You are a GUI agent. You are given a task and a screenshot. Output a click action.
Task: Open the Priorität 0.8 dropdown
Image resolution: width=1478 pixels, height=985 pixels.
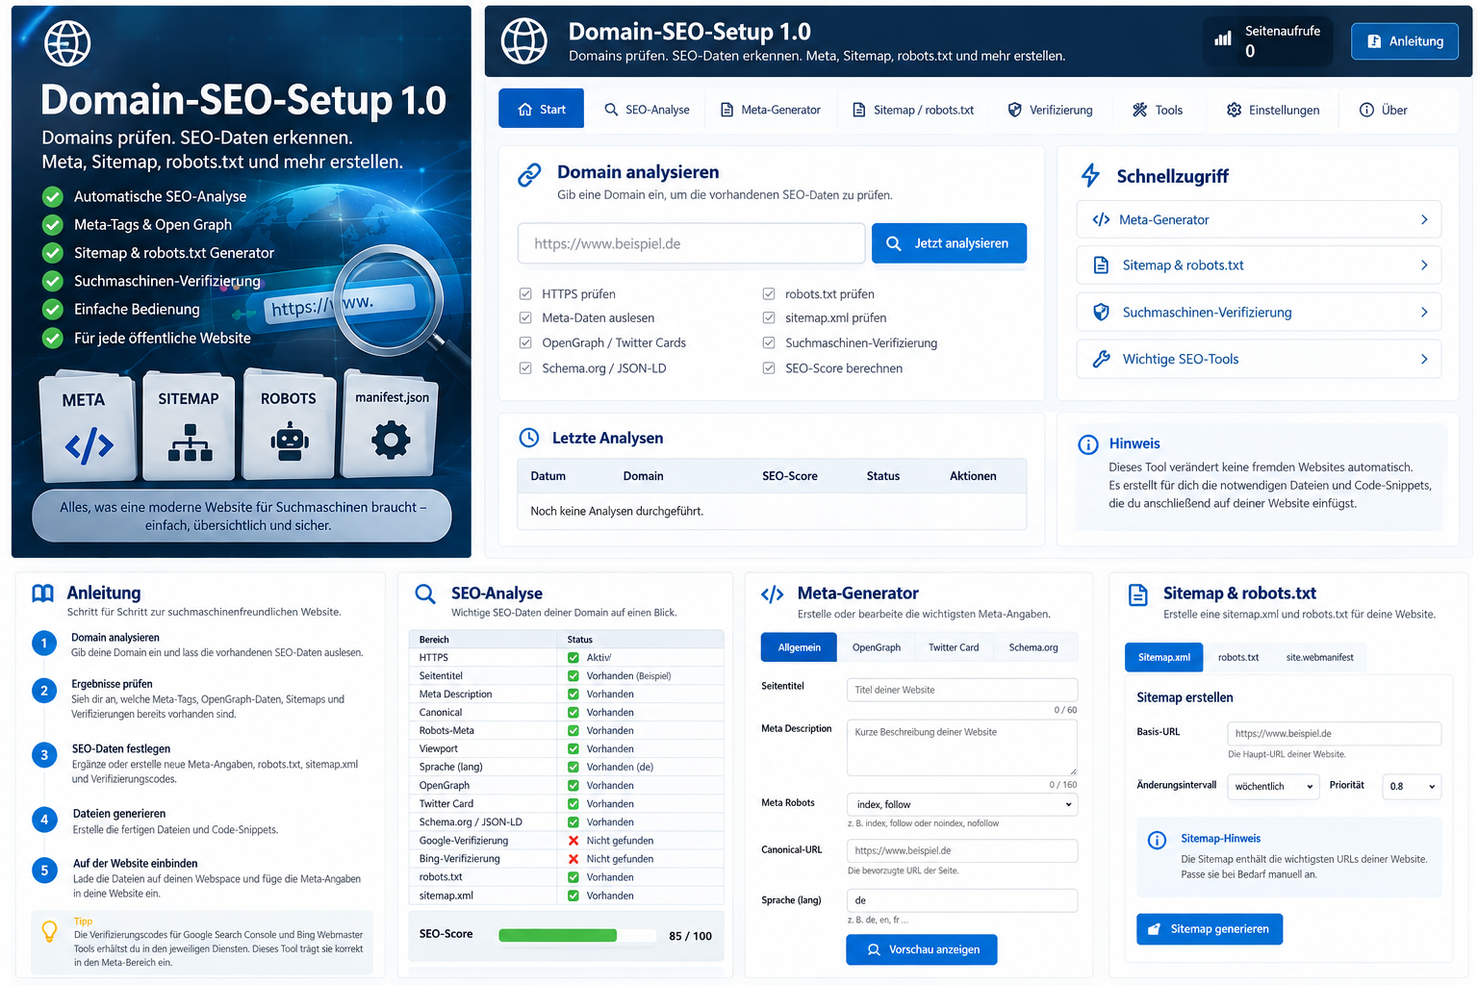pyautogui.click(x=1412, y=786)
